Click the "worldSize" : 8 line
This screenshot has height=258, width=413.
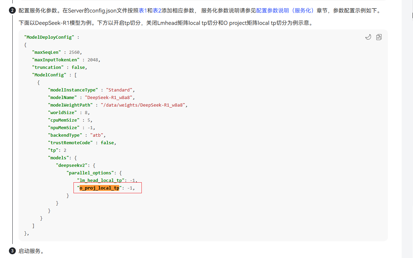69,112
